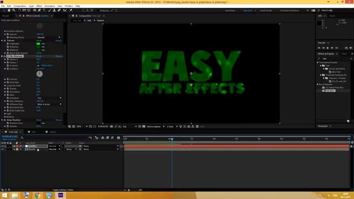
Task: Step to next frame in Preview panel
Action: pos(332,48)
